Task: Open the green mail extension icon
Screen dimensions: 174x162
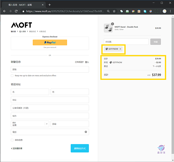Action: pyautogui.click(x=127, y=11)
